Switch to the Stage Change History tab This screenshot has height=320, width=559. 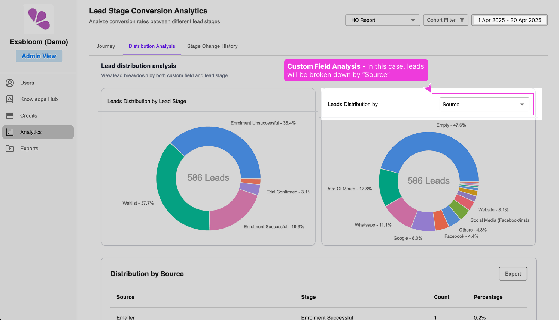coord(212,46)
